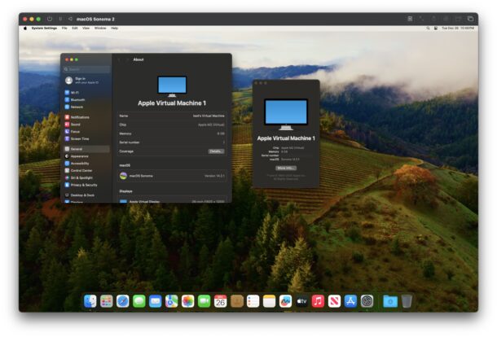
Task: Open the Music app in the Dock
Action: coord(318,301)
